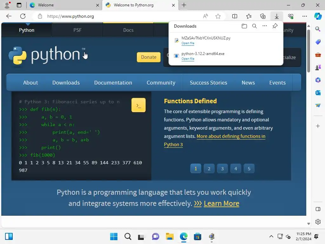Add a new sidebar app
Image resolution: width=325 pixels, height=244 pixels.
click(x=318, y=126)
